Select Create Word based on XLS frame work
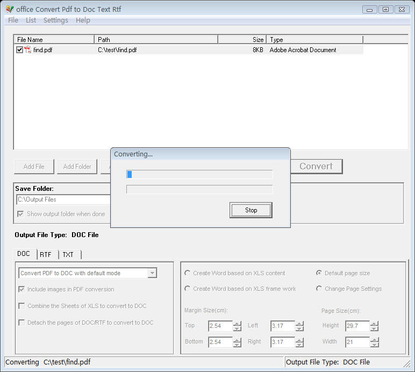Viewport: 415px width, 372px height. point(188,289)
